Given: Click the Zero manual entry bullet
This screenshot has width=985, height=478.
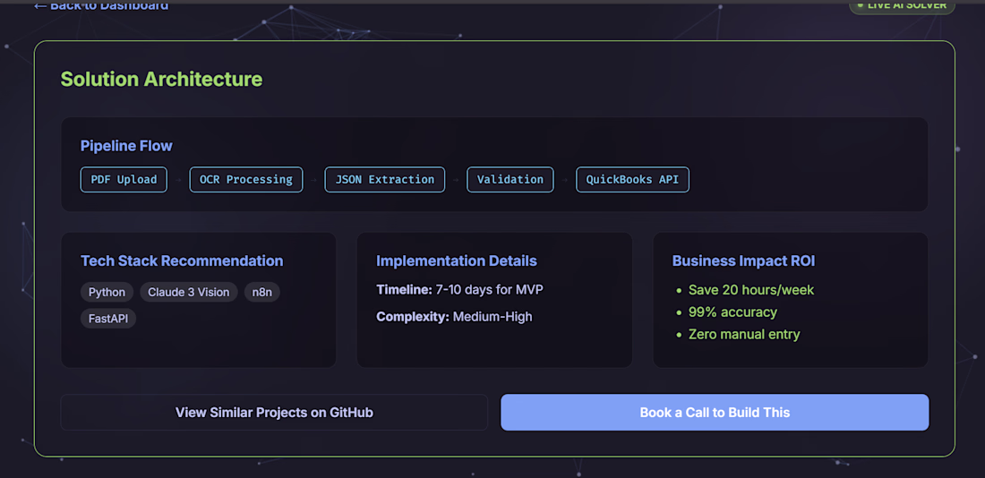Looking at the screenshot, I should click(x=744, y=334).
